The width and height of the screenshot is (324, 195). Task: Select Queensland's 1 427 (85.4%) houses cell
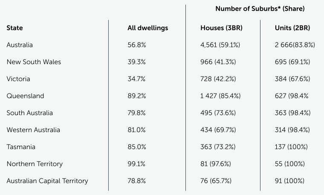[220, 96]
